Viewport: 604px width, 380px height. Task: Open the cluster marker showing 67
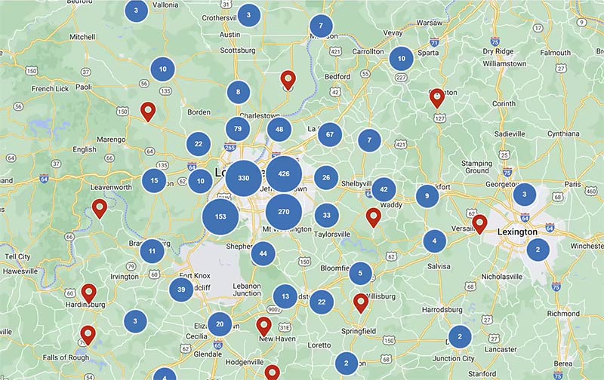tap(330, 135)
